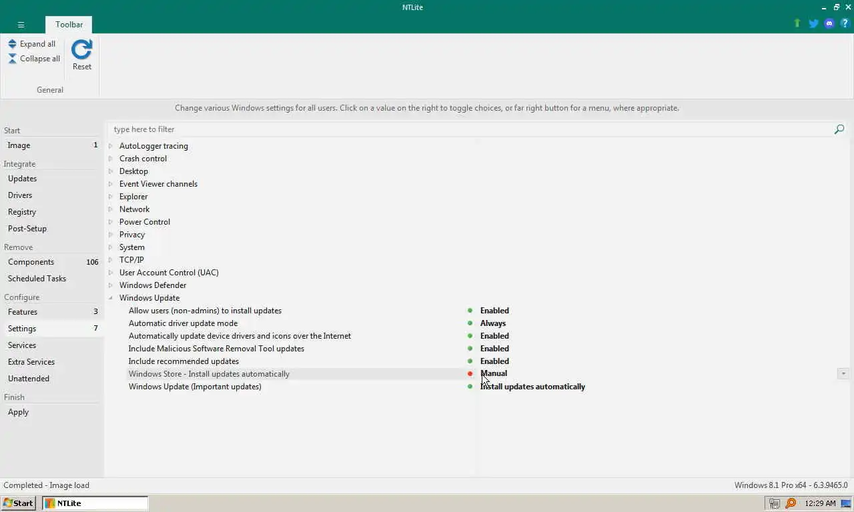Open the Updates page in sidebar
The height and width of the screenshot is (512, 854).
52,179
